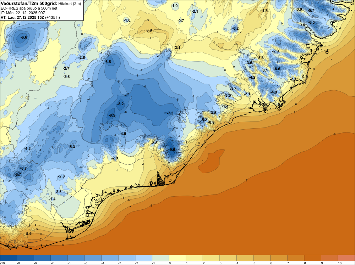This screenshot has height=265, width=355.
Task: Click the -2.7 temperature label
Action: point(66,68)
